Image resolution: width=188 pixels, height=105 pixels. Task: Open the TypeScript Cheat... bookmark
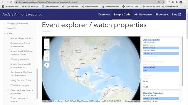point(131,6)
